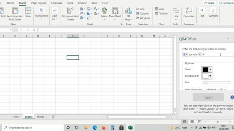Click the Share button
This screenshot has height=131, width=234.
(209, 3)
